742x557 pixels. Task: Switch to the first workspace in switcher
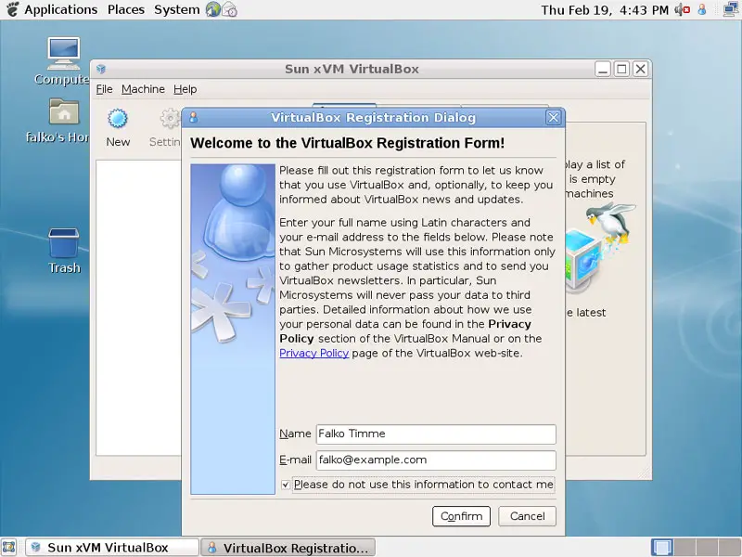coord(661,548)
